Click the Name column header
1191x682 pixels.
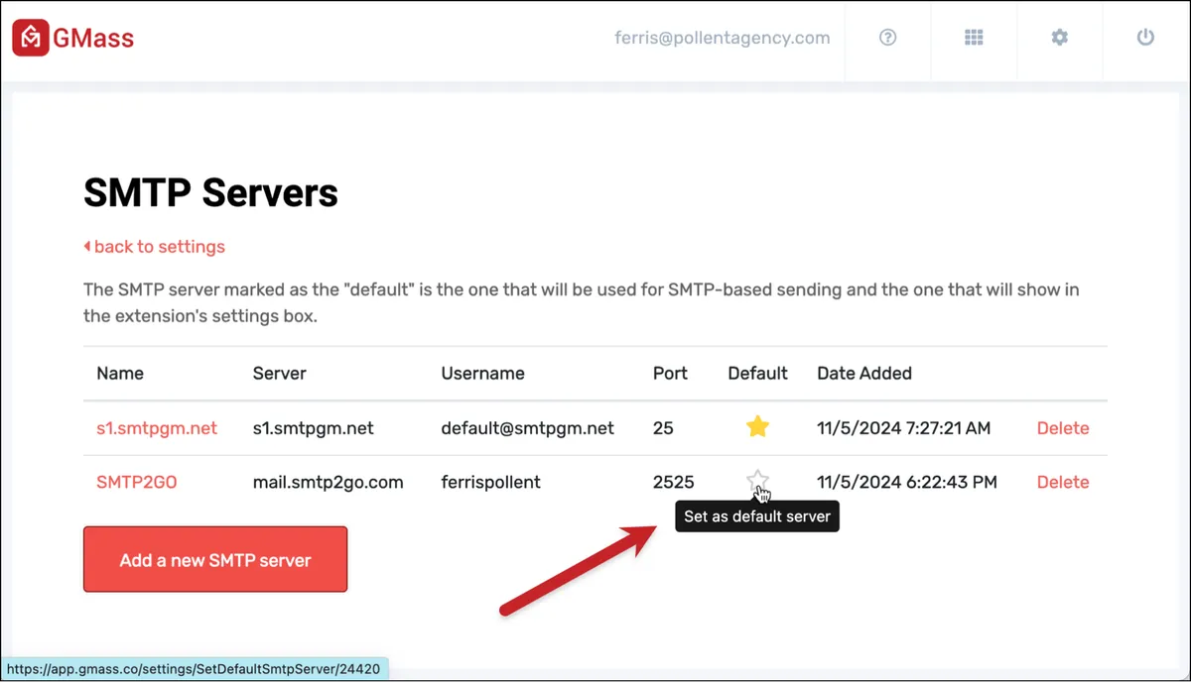[x=120, y=374]
